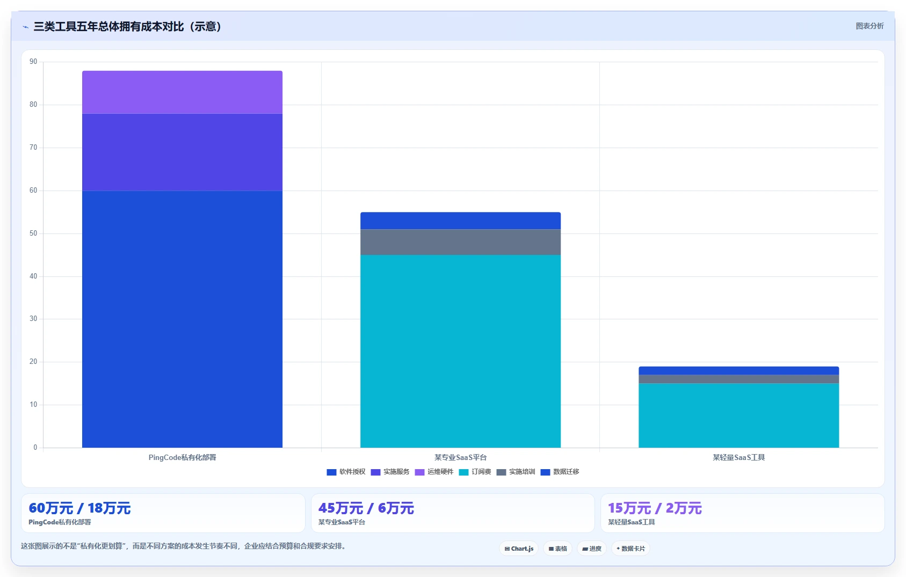Image resolution: width=906 pixels, height=577 pixels.
Task: Click the y-axis value 50
Action: (33, 233)
